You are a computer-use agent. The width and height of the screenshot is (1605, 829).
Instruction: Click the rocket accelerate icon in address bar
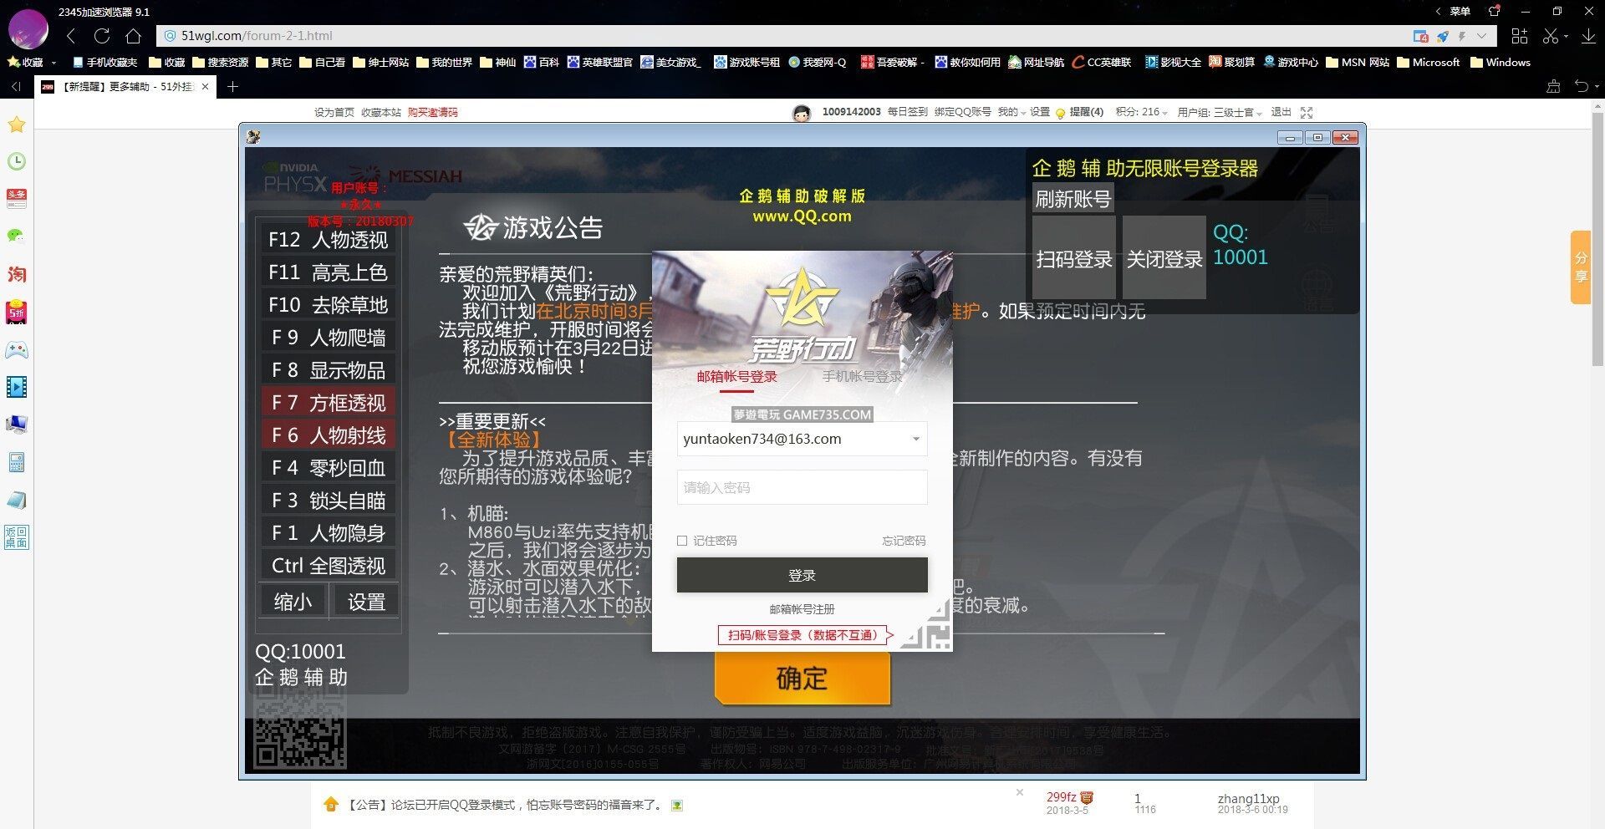[x=1442, y=36]
